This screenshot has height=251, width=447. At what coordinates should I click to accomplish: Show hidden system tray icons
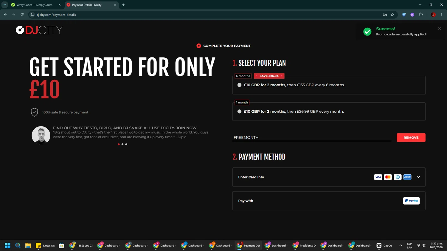tap(401, 245)
